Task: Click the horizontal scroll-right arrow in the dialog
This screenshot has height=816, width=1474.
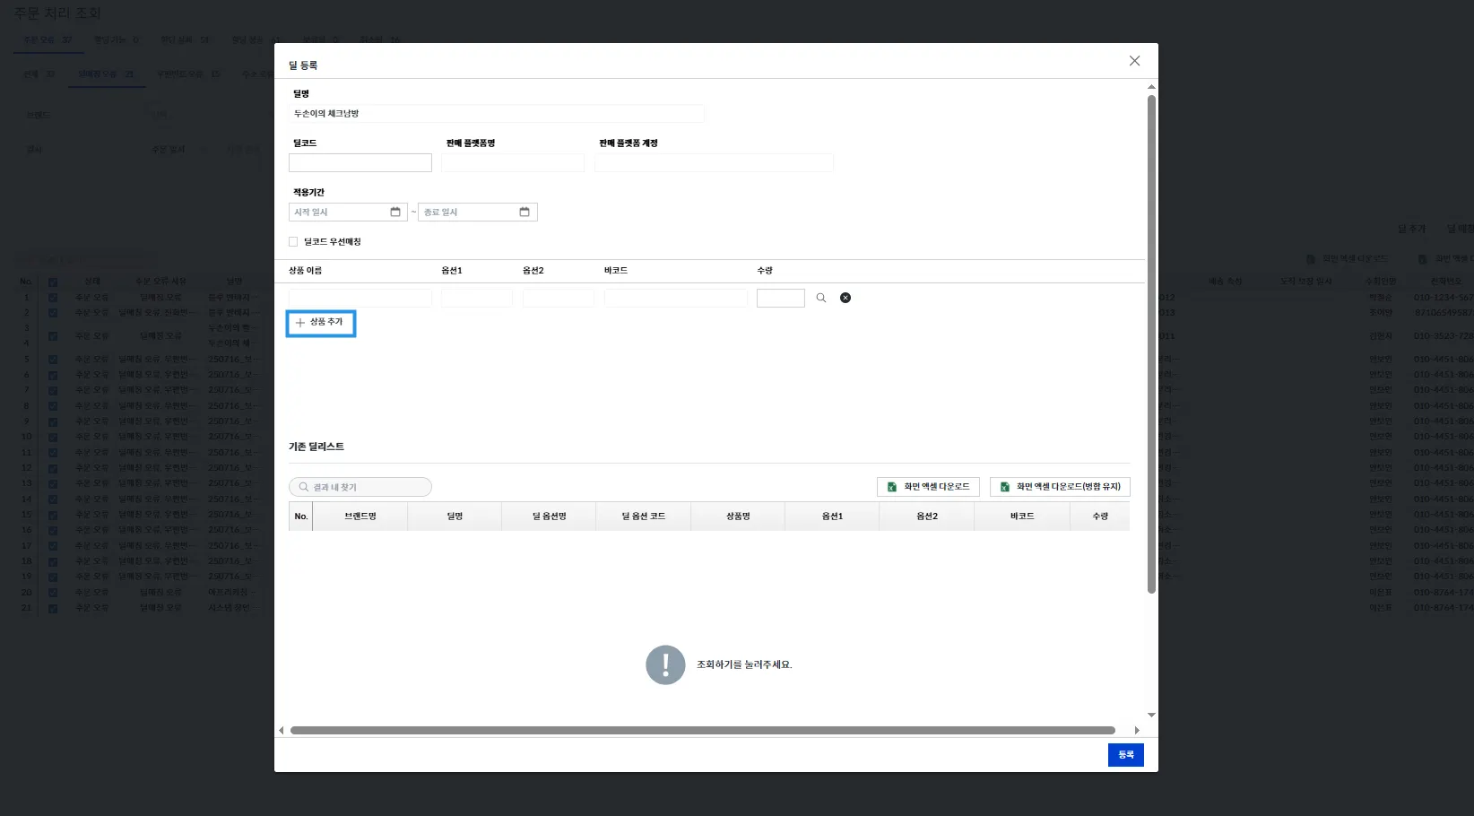Action: (x=1137, y=731)
